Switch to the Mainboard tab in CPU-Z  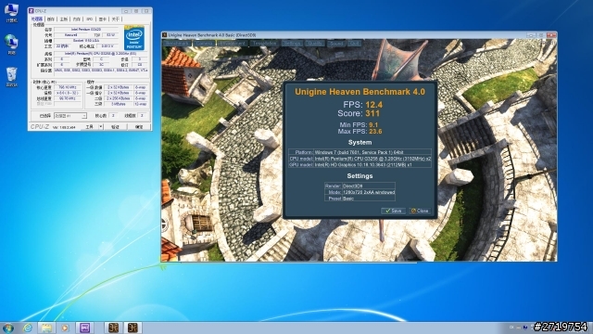click(x=64, y=19)
